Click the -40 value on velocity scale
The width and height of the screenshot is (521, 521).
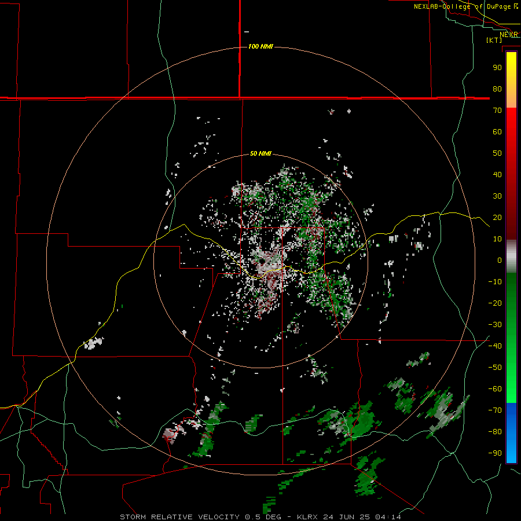(x=495, y=346)
